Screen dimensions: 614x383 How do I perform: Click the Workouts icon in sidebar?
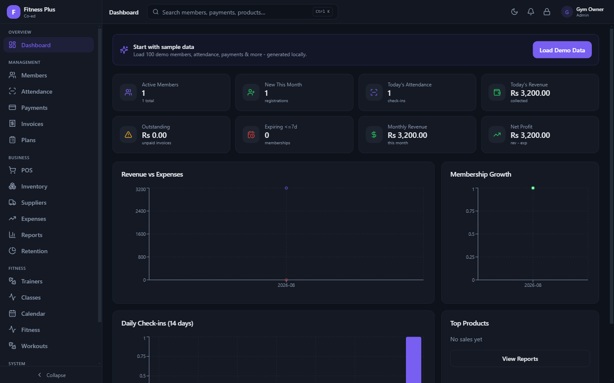tap(12, 346)
